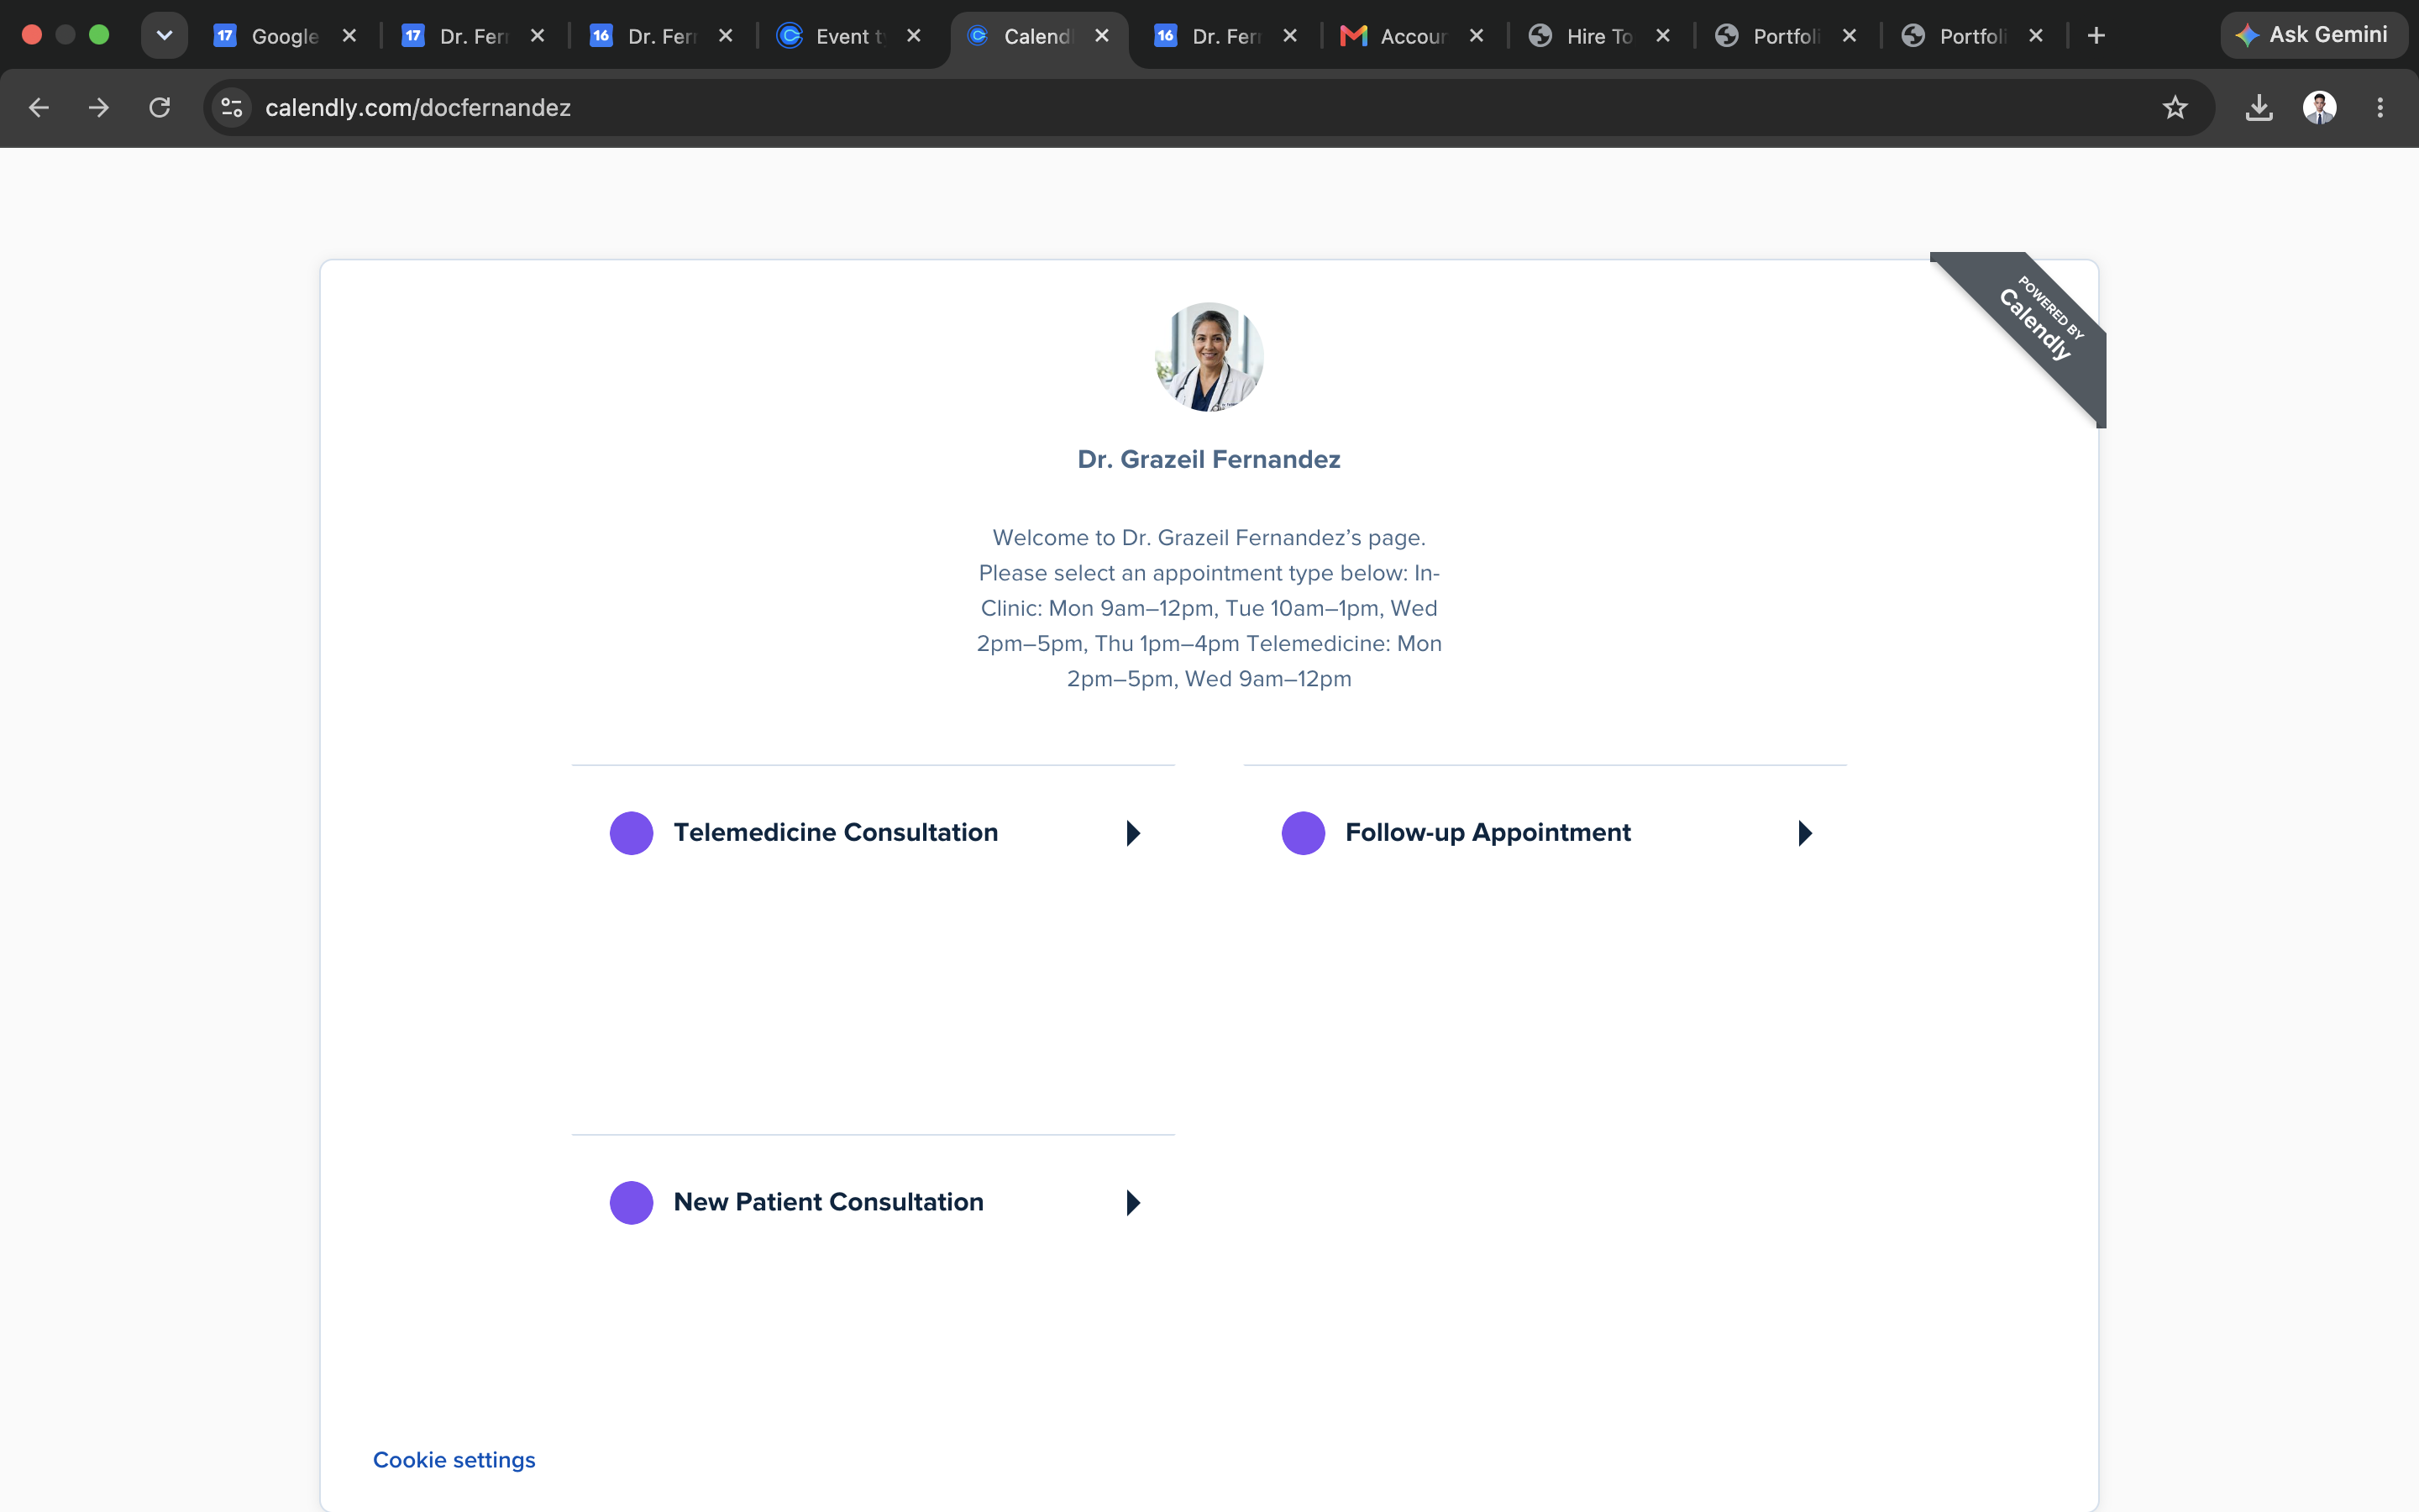Viewport: 2419px width, 1512px height.
Task: Open site information icon in address bar
Action: (232, 108)
